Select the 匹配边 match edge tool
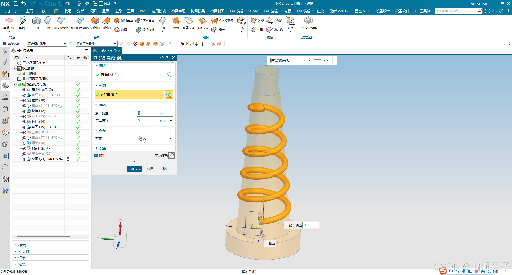Image resolution: width=512 pixels, height=275 pixels. [275, 20]
